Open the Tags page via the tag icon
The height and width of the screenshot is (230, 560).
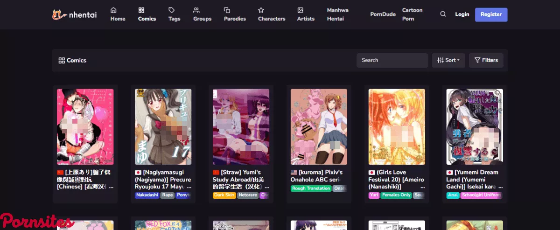coord(172,10)
